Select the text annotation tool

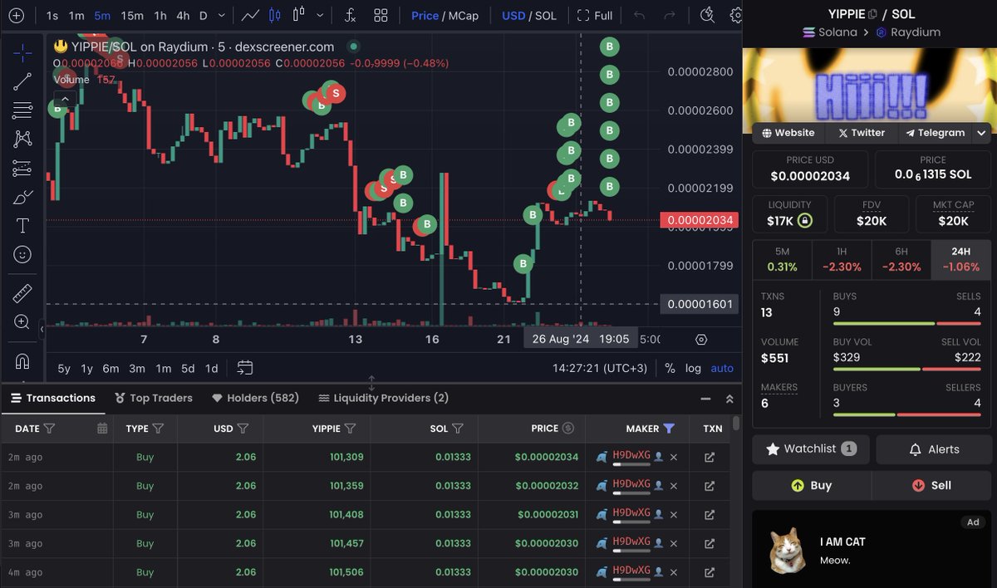pos(22,226)
